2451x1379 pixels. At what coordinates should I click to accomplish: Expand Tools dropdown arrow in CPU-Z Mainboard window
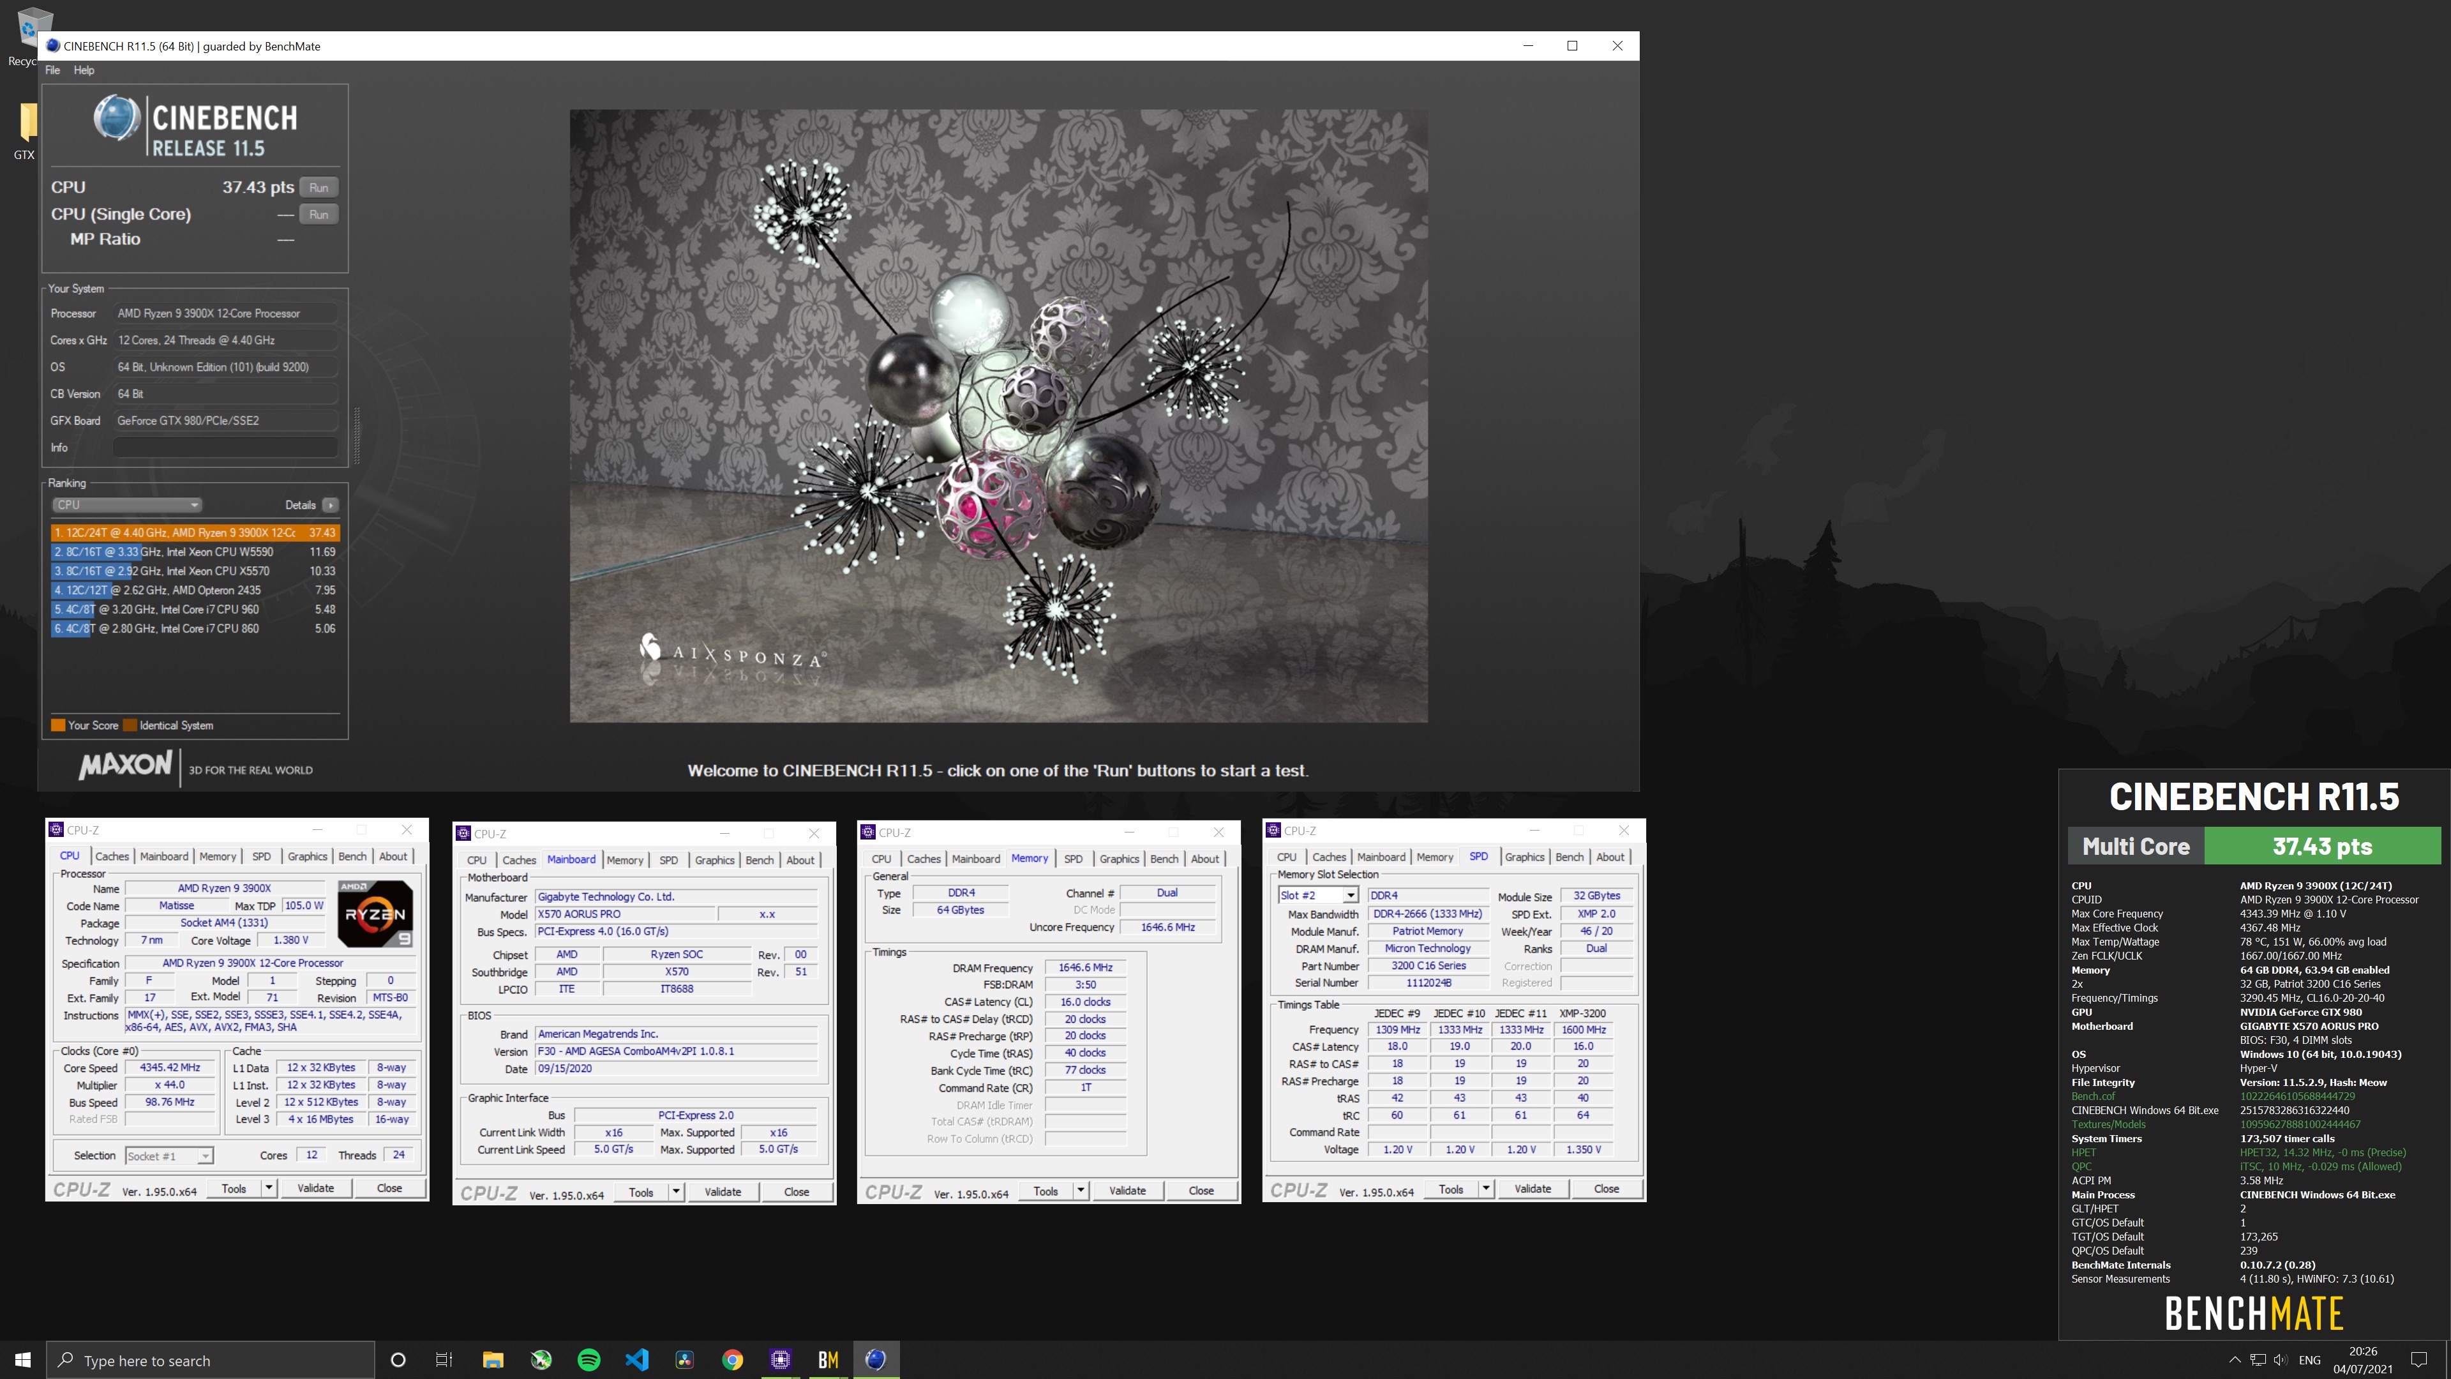677,1191
